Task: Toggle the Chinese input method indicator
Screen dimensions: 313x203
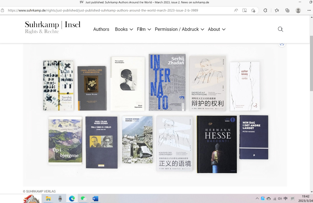Action: click(286, 199)
